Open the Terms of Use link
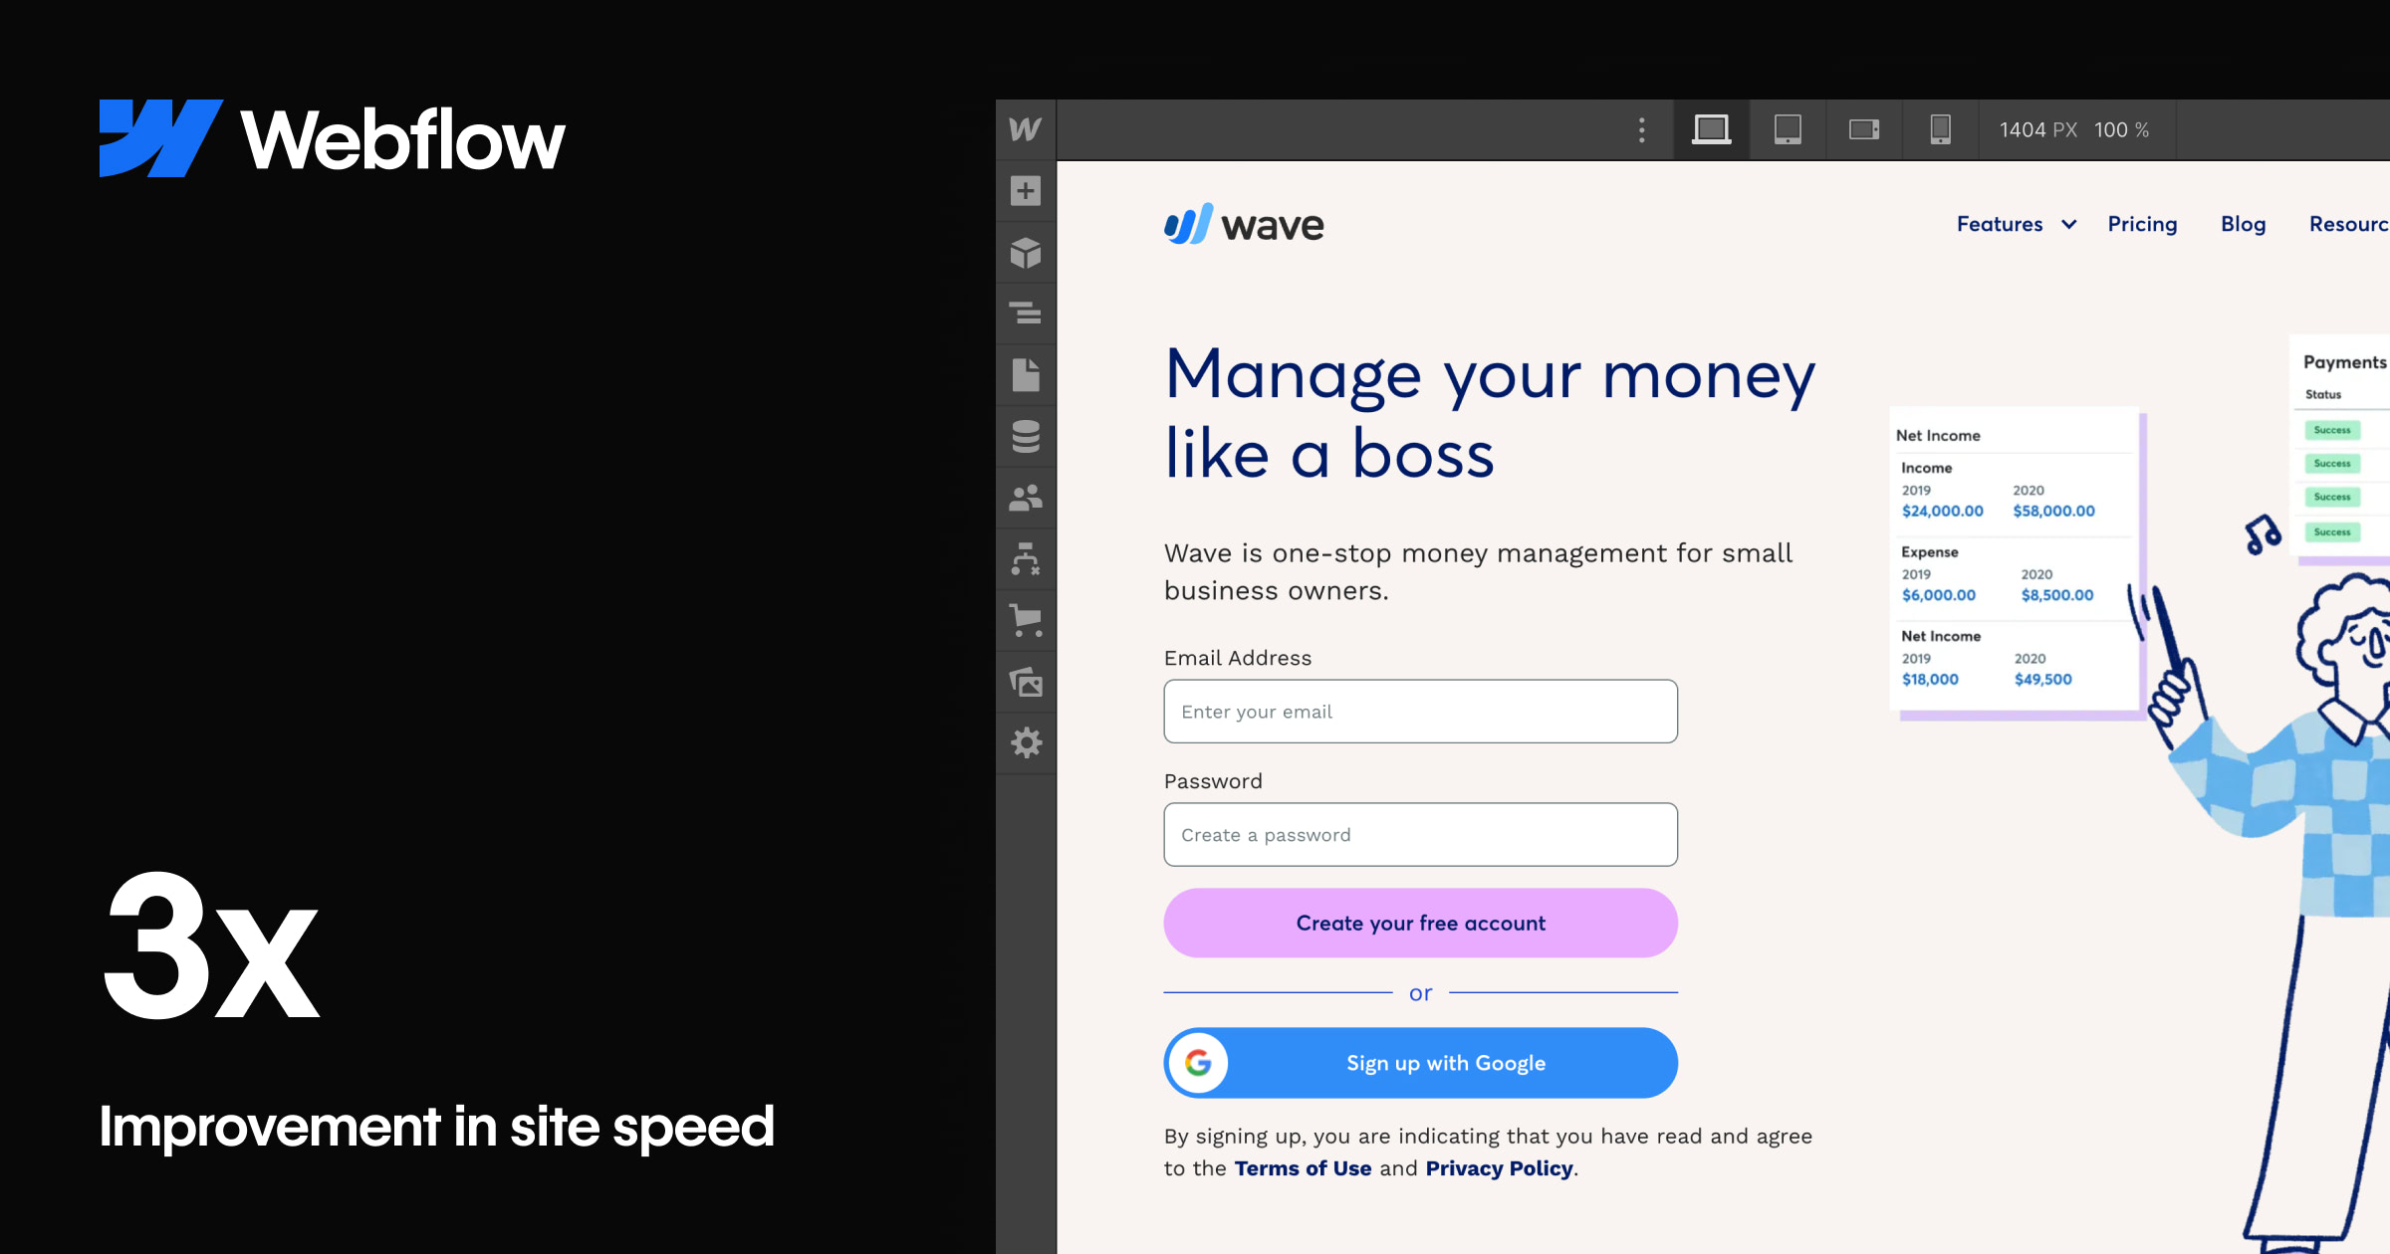 [x=1303, y=1168]
